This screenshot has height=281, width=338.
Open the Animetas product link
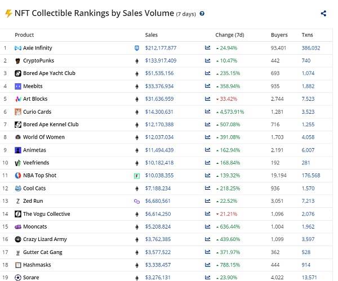tap(34, 150)
